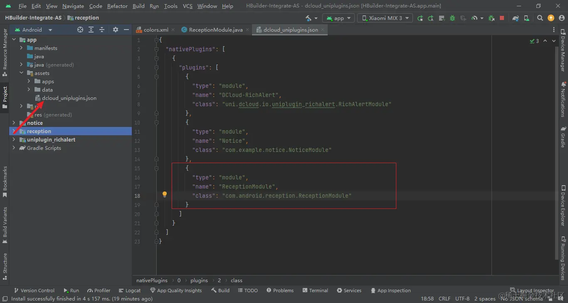Click the Expand All icon in Project panel
The height and width of the screenshot is (303, 568).
pyautogui.click(x=91, y=30)
